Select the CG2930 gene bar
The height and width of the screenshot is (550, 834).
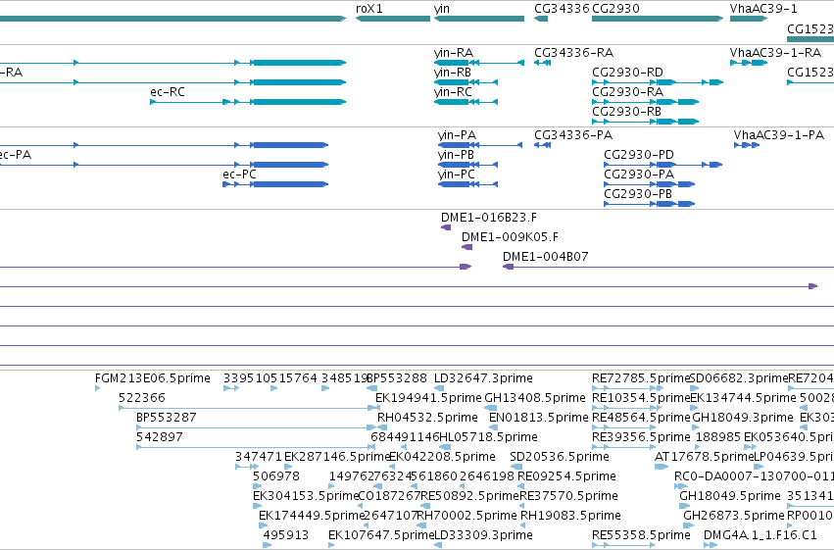tap(658, 19)
